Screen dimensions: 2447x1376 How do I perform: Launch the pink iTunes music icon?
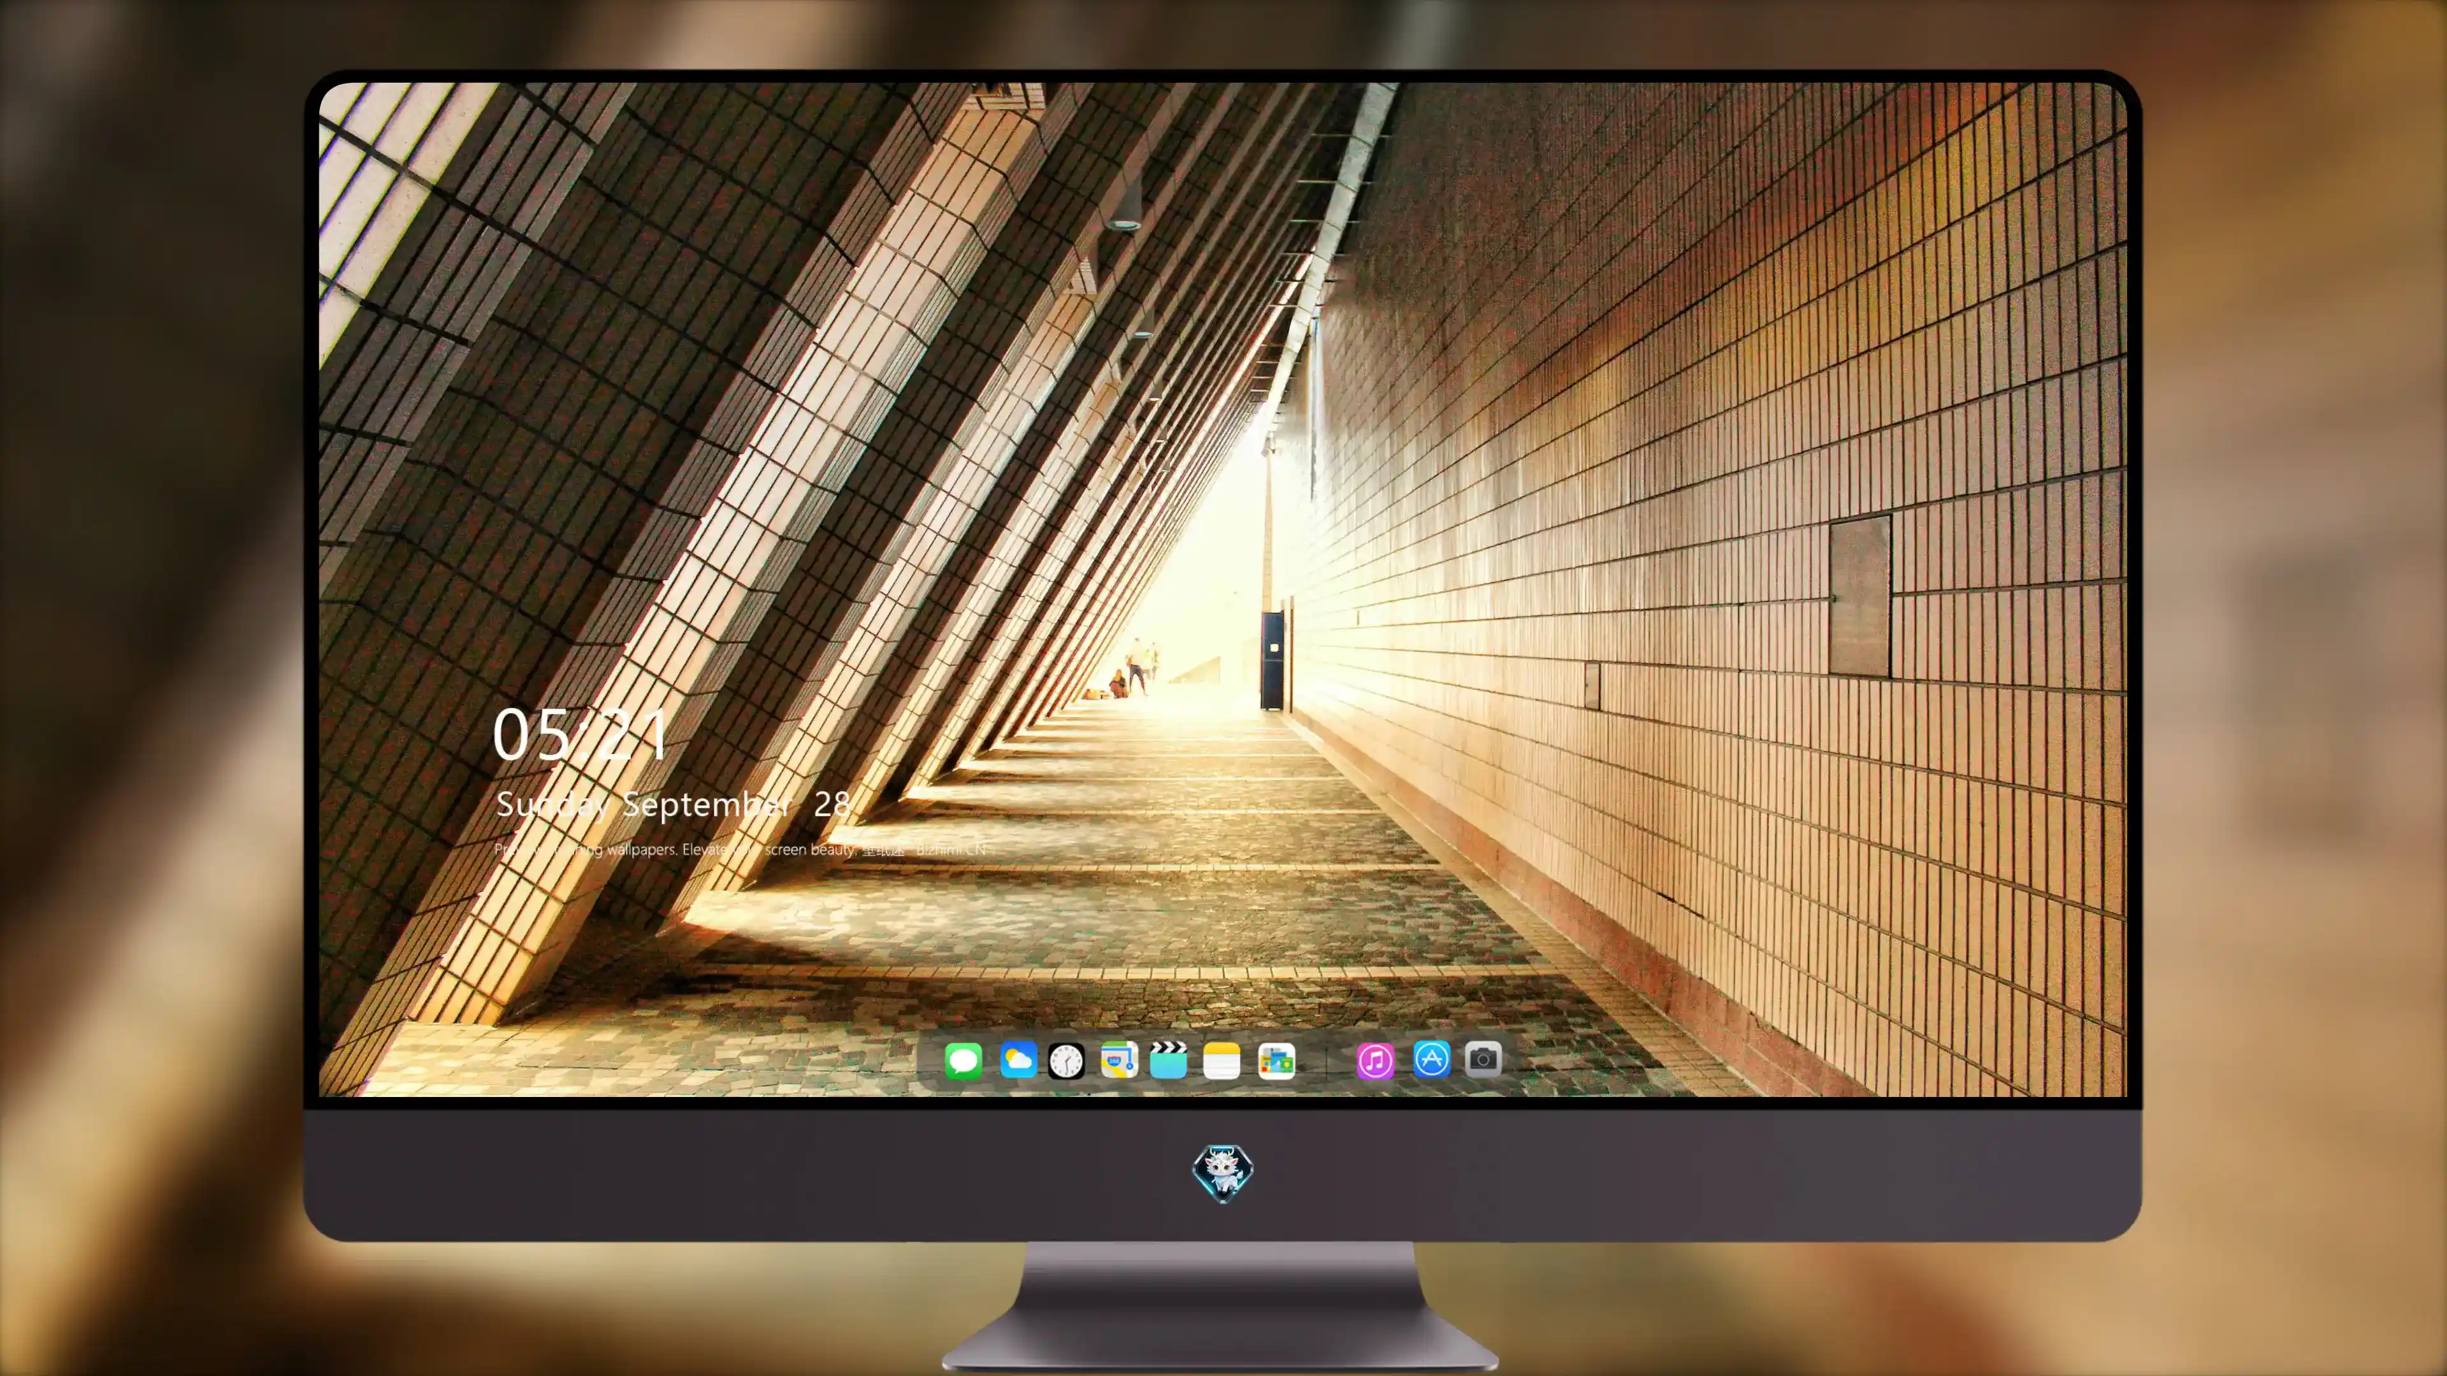pos(1376,1061)
